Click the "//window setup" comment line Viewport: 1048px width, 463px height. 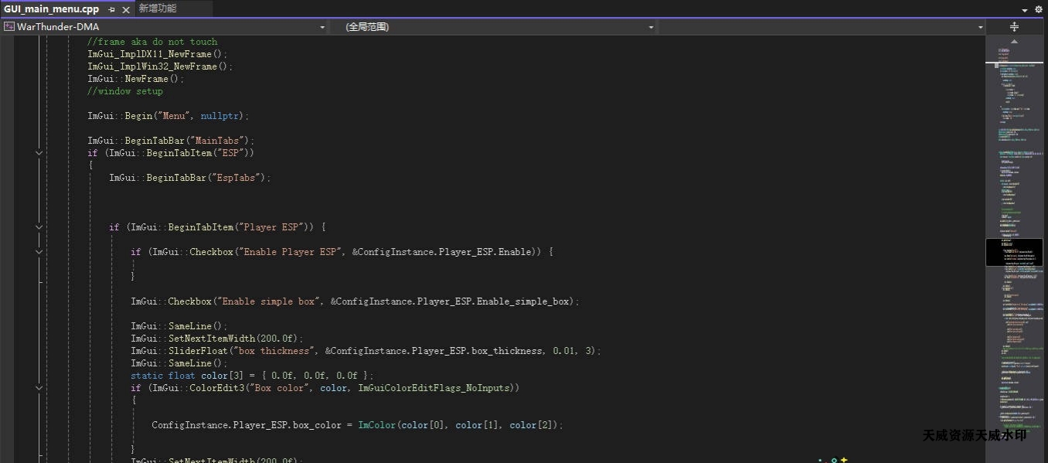pyautogui.click(x=125, y=91)
